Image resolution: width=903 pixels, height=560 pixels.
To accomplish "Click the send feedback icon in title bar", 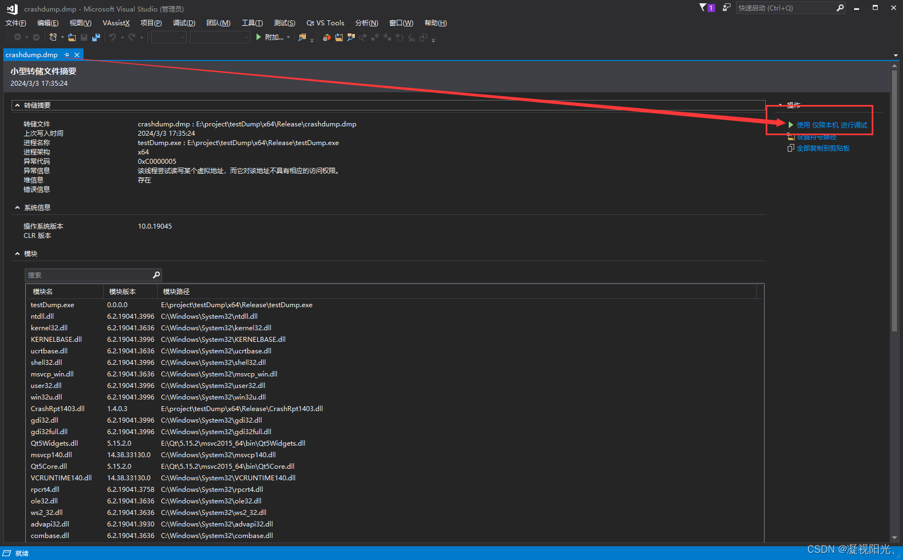I will coord(726,8).
